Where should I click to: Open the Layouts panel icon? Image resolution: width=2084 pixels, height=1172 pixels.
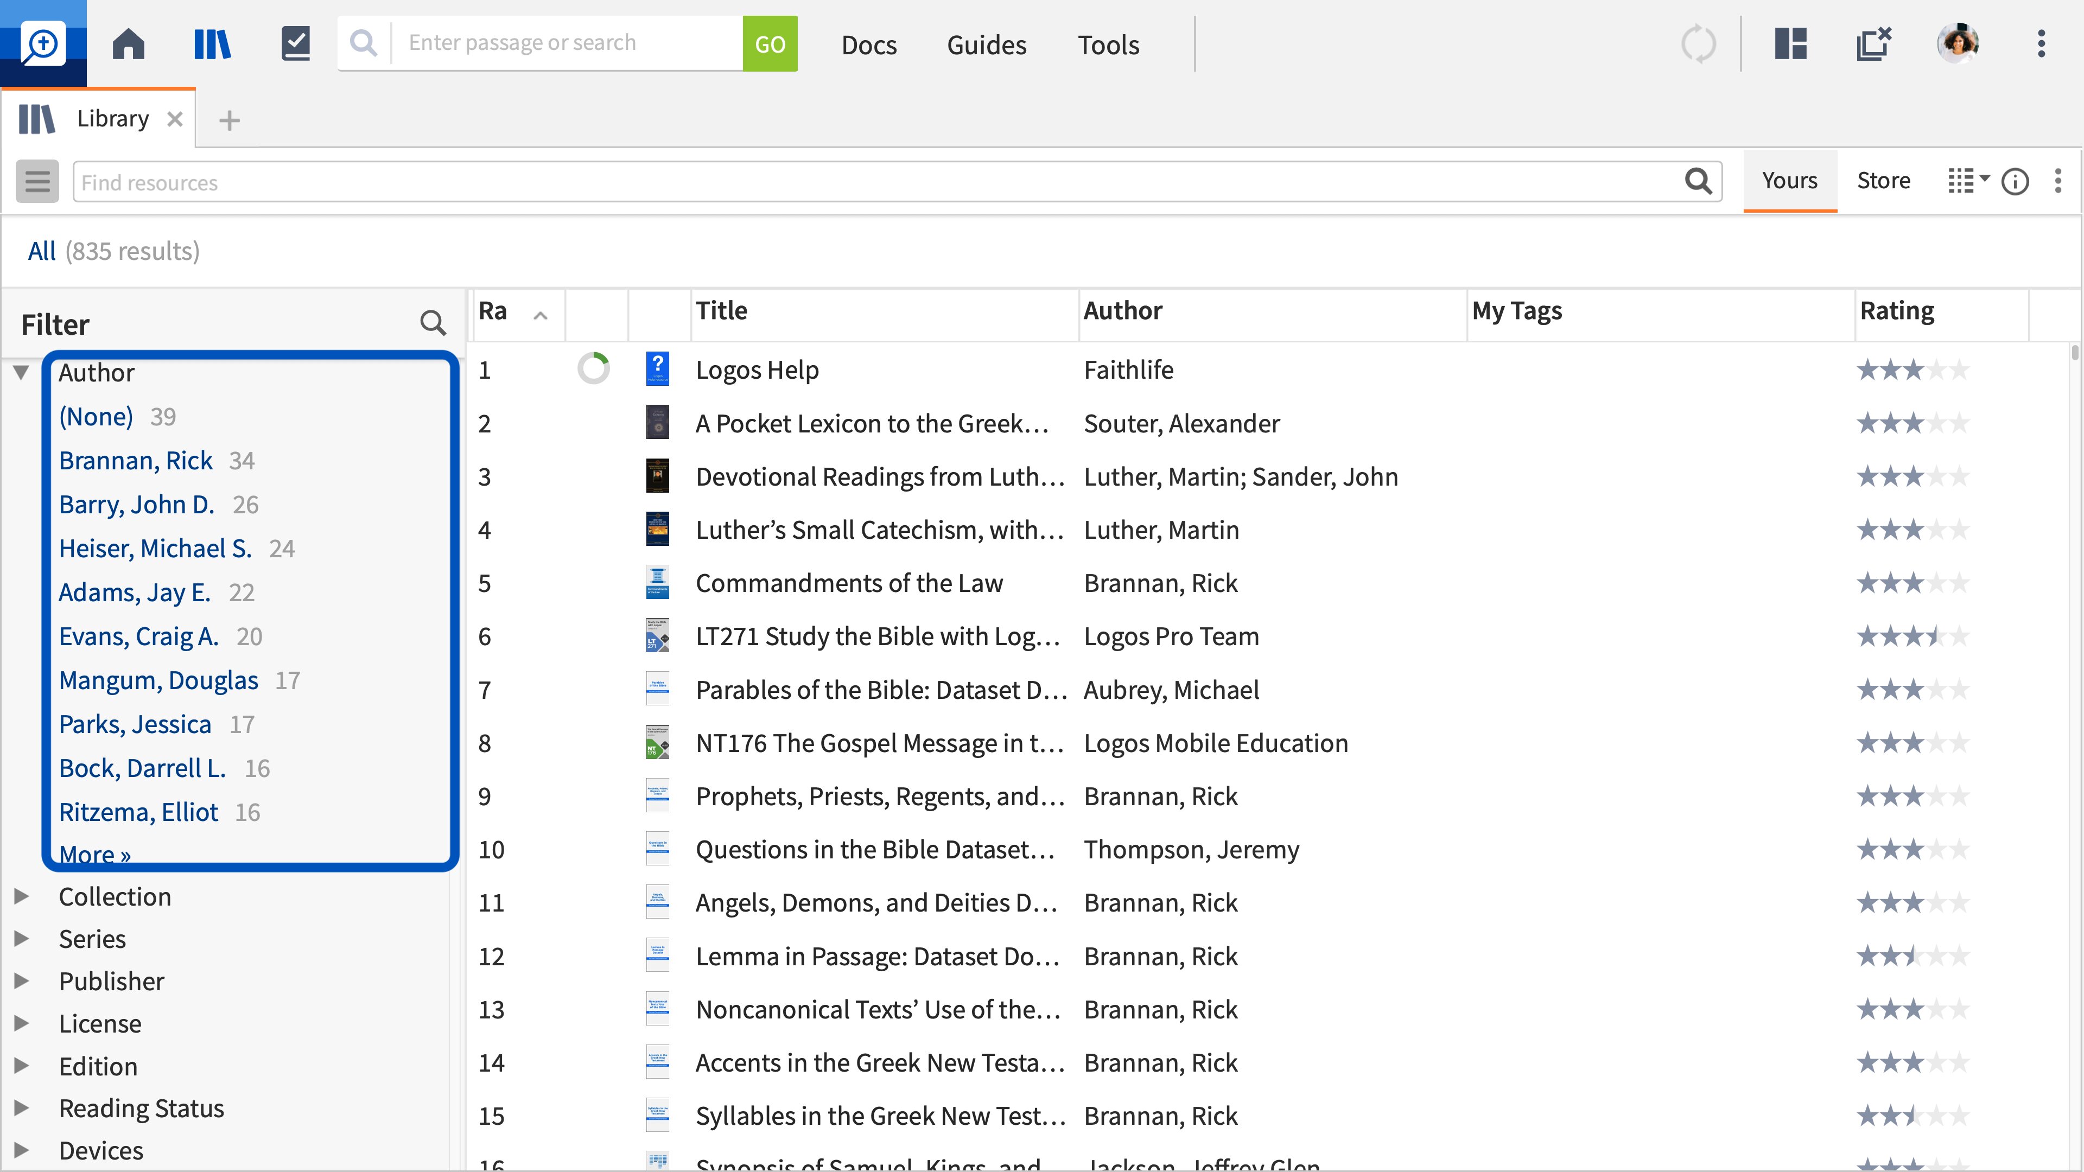[x=1790, y=43]
